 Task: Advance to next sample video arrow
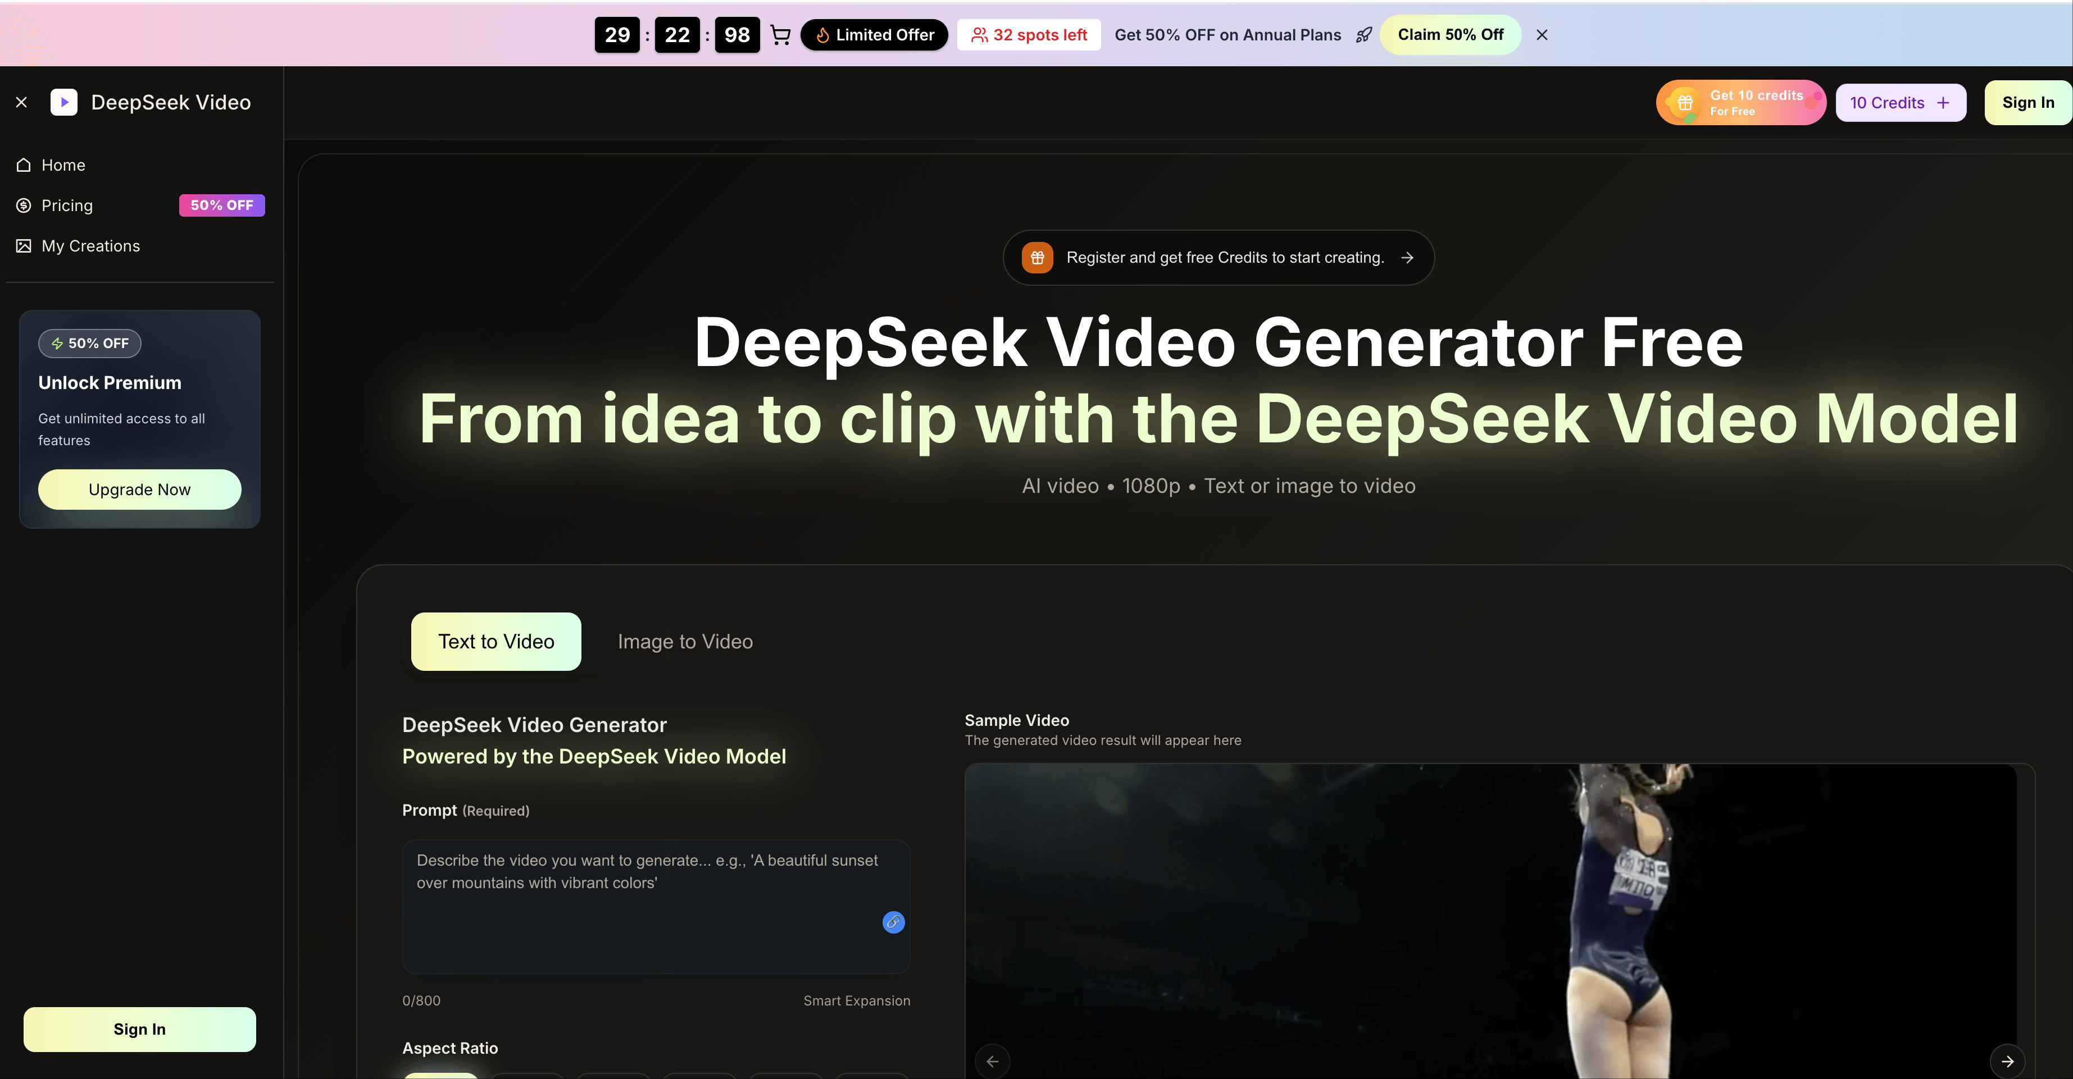pyautogui.click(x=2007, y=1060)
